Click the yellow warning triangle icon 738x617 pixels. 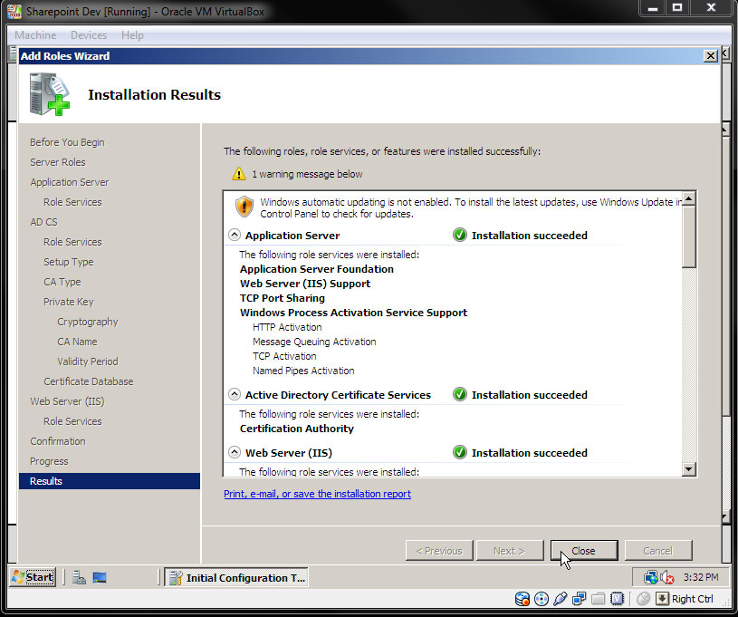point(239,174)
